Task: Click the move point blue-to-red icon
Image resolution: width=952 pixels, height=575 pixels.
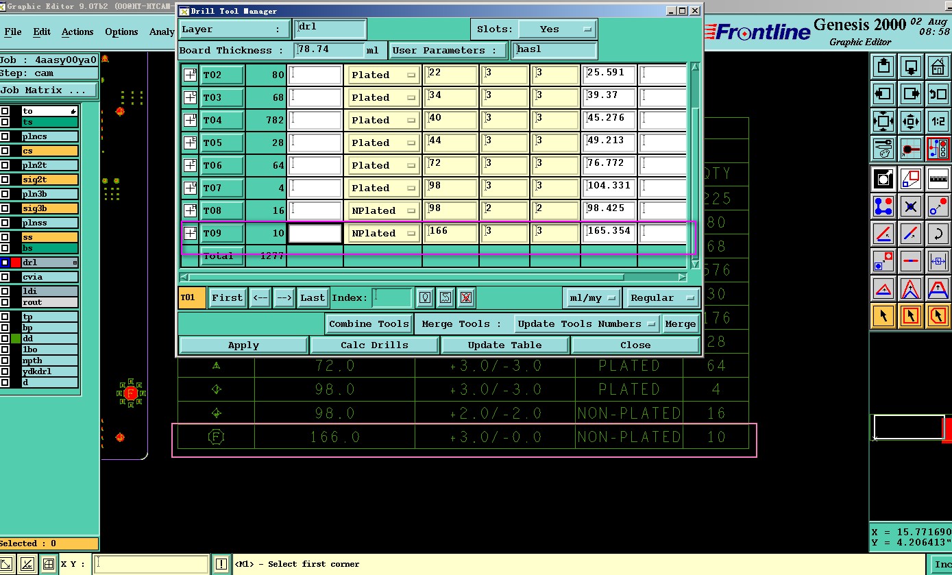Action: 938,206
